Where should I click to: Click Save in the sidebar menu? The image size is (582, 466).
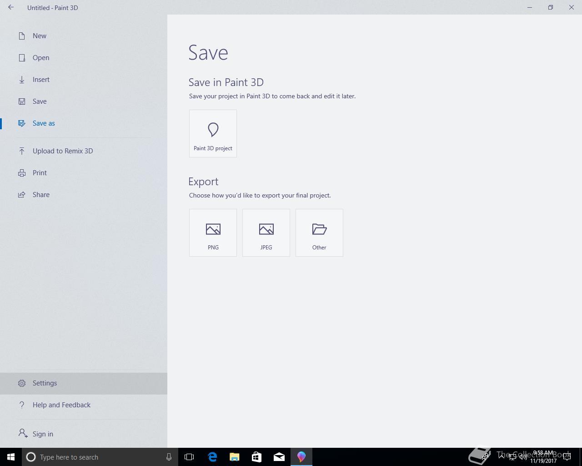pos(84,101)
